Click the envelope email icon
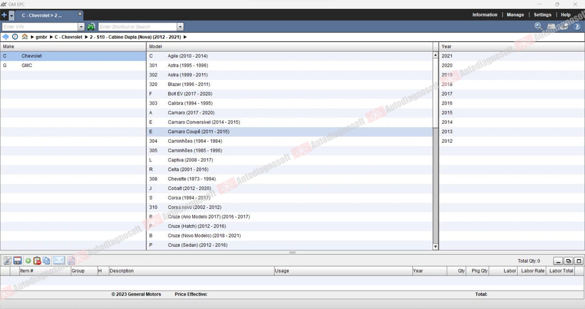The height and width of the screenshot is (309, 585). coord(59,260)
